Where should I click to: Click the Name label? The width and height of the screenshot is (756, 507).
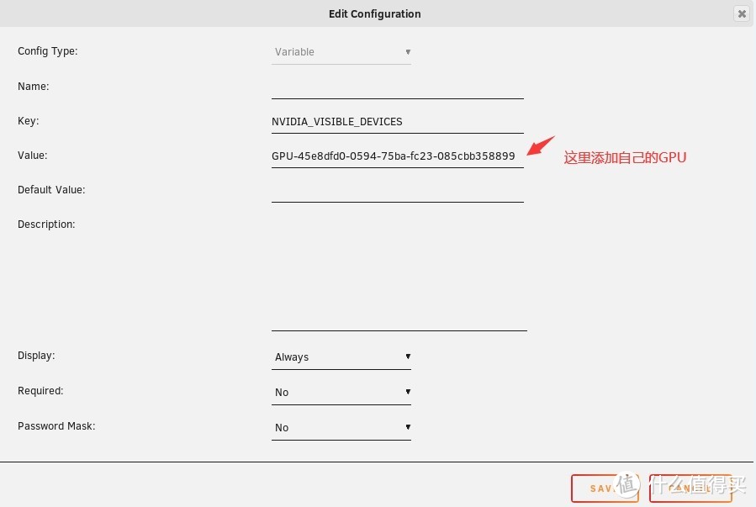(34, 87)
